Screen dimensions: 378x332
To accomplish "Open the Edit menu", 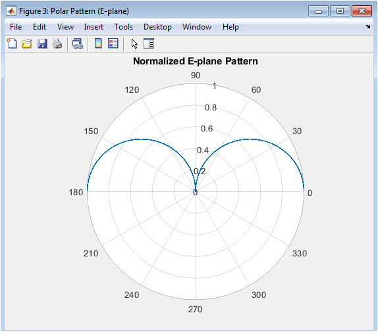I will pos(40,27).
